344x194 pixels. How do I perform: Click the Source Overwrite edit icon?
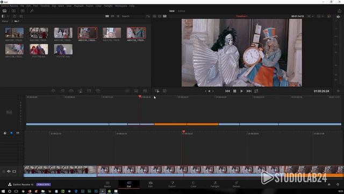[x=98, y=91]
